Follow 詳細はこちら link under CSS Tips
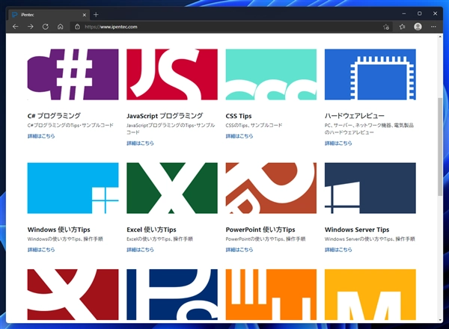This screenshot has height=329, width=449. coord(239,136)
